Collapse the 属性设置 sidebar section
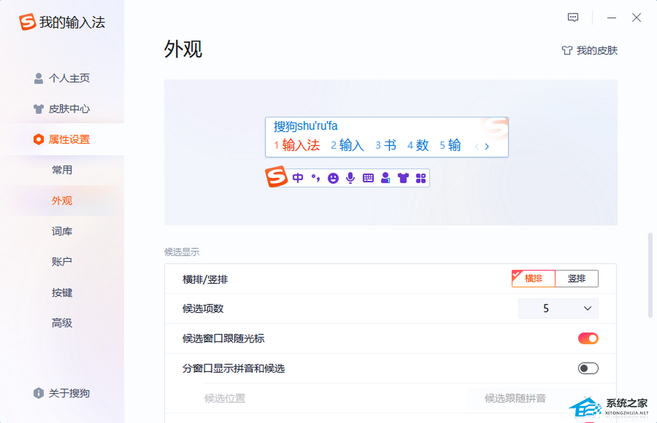This screenshot has width=657, height=423. tap(62, 140)
